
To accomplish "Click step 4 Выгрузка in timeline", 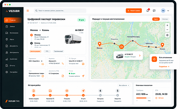I will click(x=100, y=91).
